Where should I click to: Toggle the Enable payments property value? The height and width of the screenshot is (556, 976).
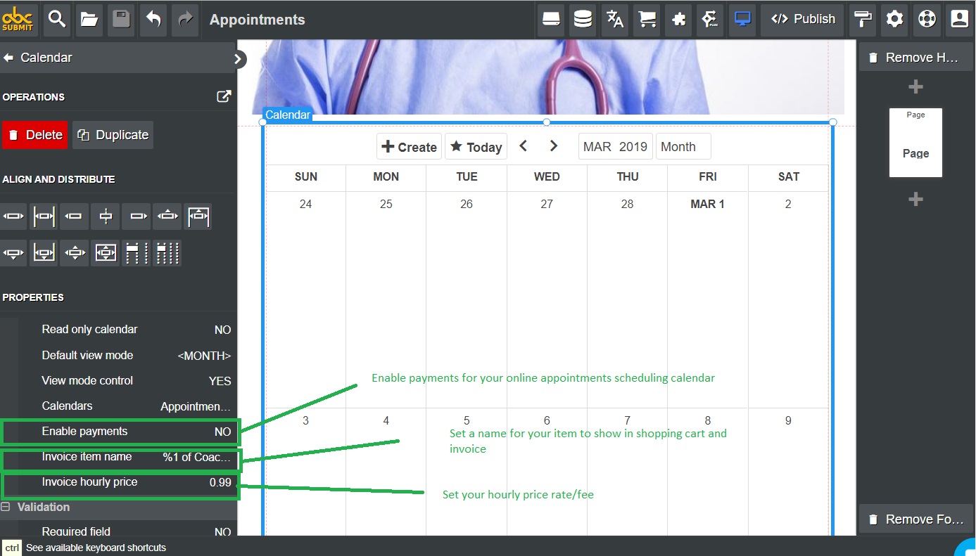[222, 432]
